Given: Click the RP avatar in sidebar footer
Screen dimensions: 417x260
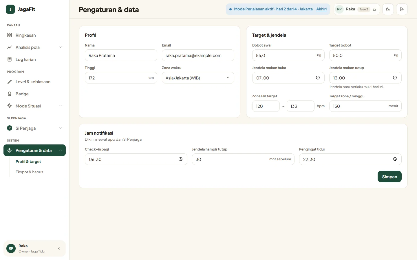Looking at the screenshot, I should point(11,248).
